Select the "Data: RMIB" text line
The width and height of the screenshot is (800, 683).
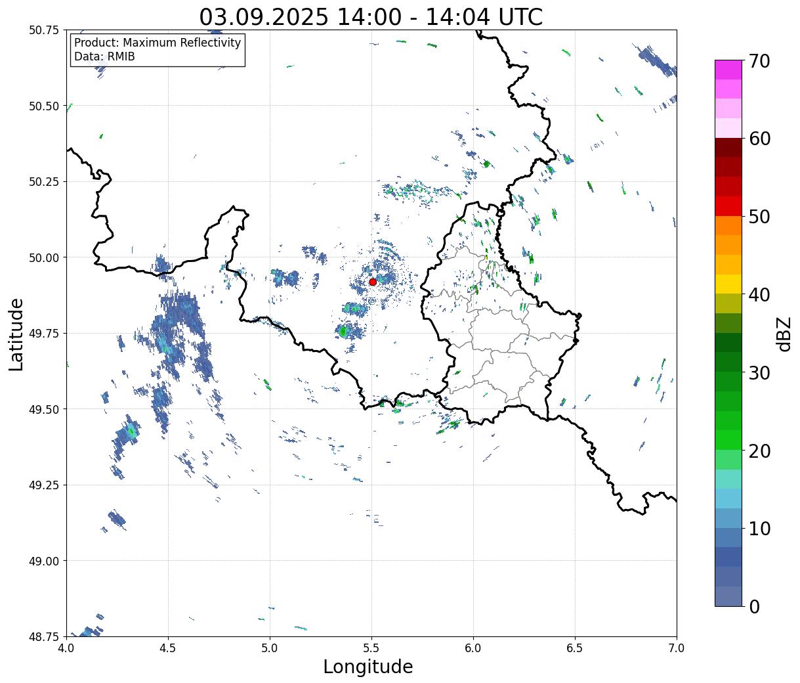tap(104, 56)
